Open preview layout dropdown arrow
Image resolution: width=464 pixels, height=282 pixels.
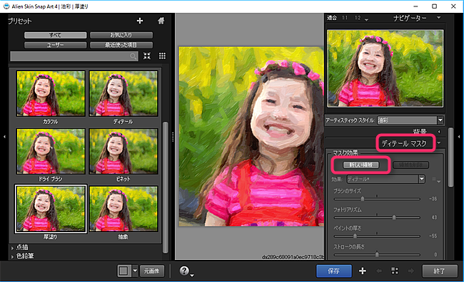[x=135, y=271]
